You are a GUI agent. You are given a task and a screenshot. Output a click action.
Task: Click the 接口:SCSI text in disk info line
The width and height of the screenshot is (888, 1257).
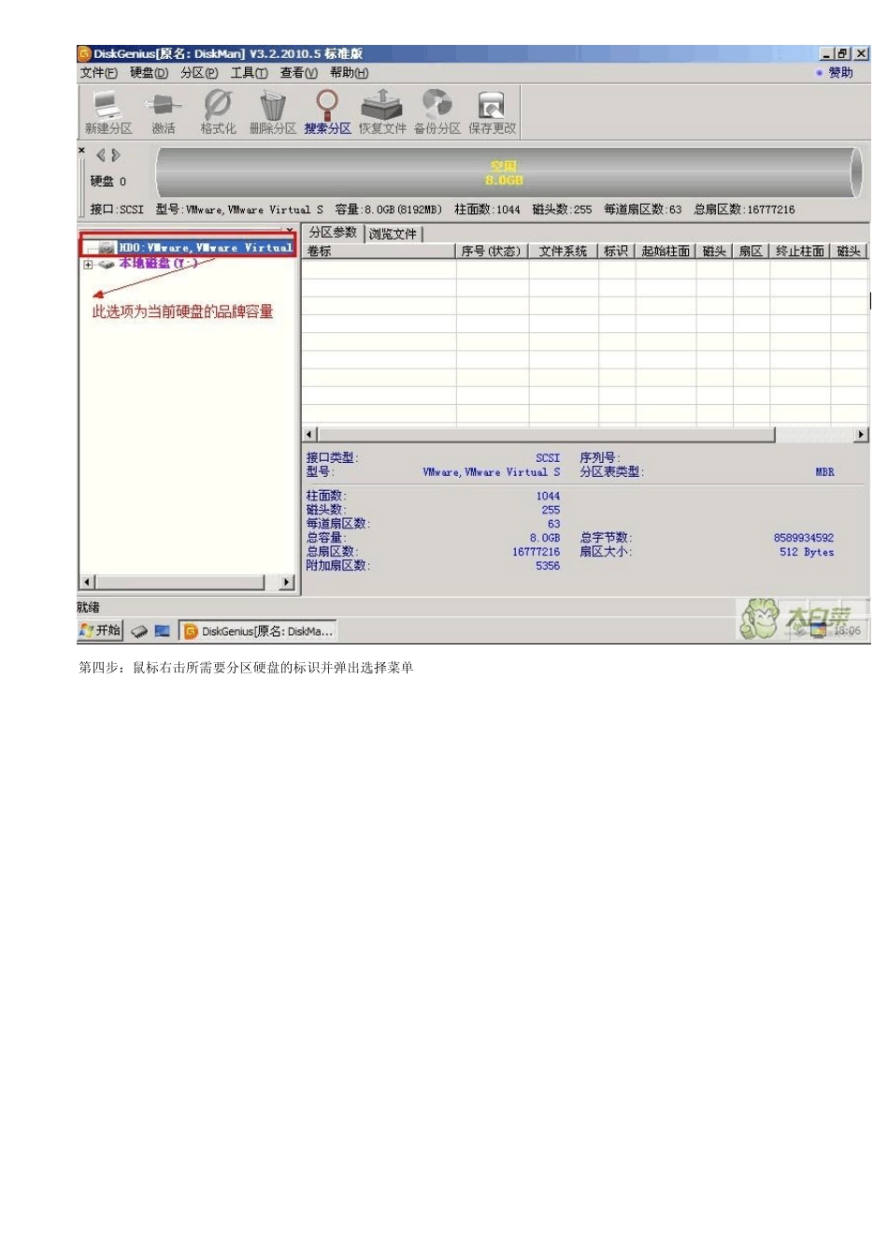pyautogui.click(x=117, y=209)
